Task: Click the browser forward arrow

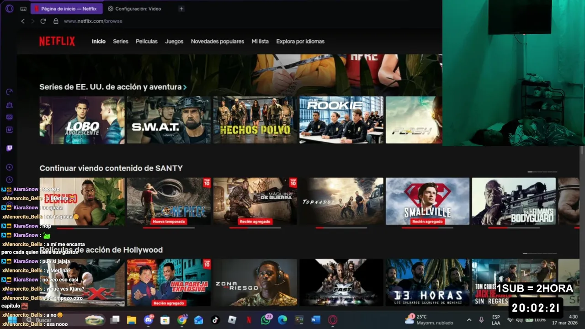Action: point(32,21)
